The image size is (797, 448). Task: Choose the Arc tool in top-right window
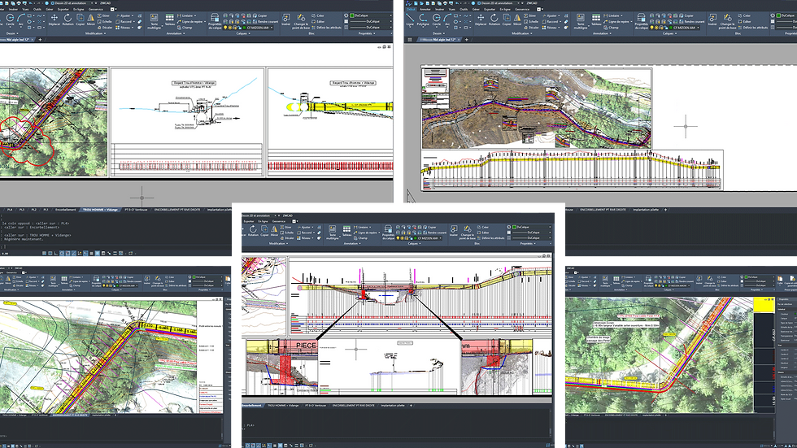tap(447, 20)
